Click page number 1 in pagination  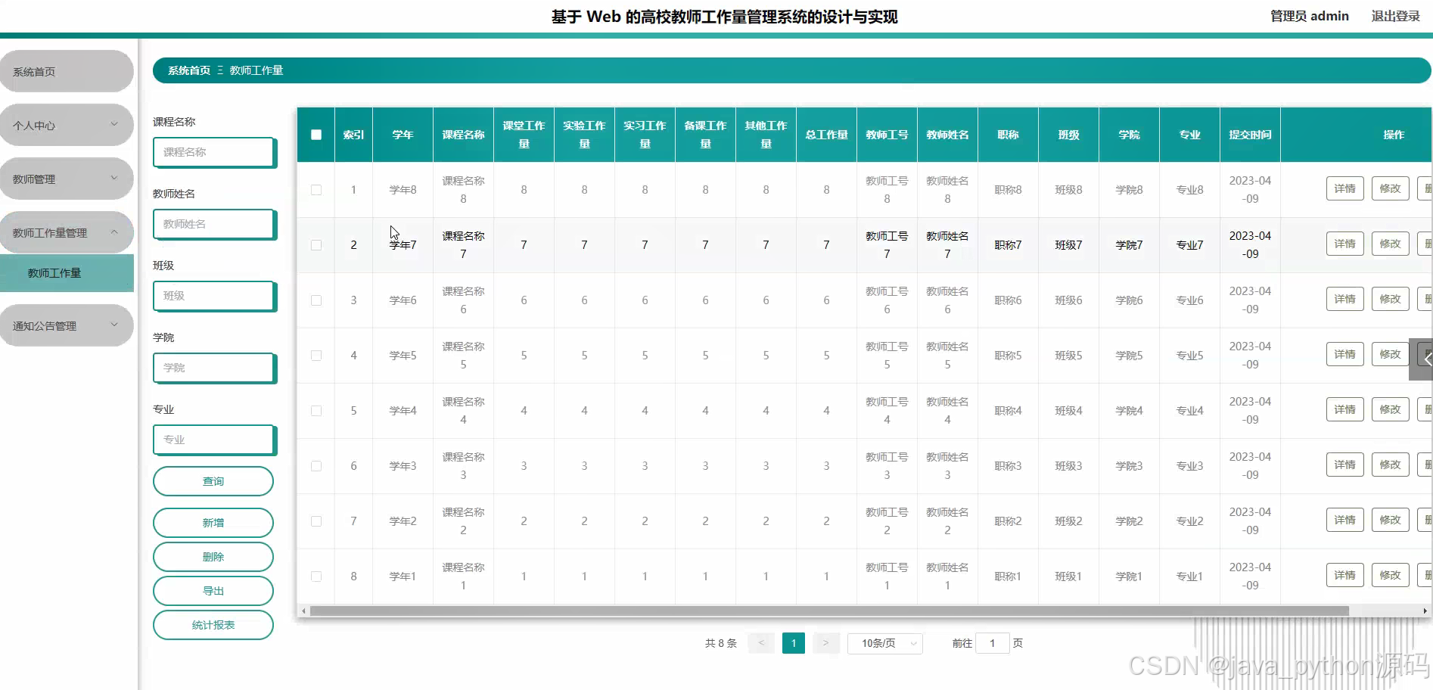793,643
